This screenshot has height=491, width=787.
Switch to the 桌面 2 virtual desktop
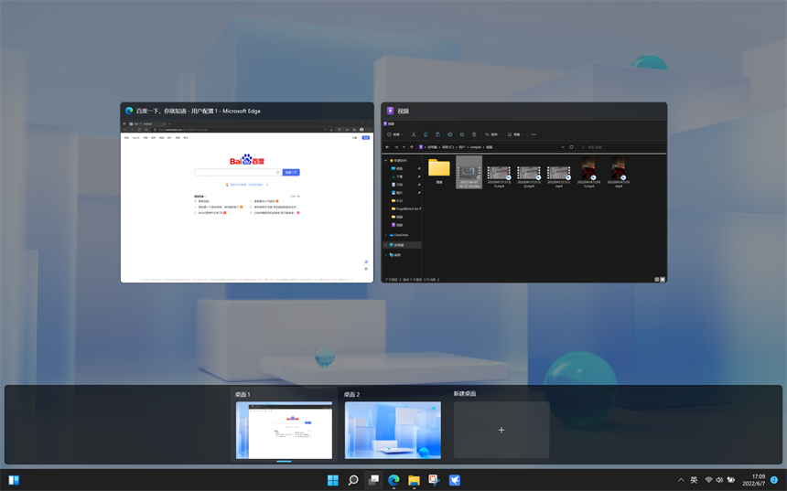393,430
